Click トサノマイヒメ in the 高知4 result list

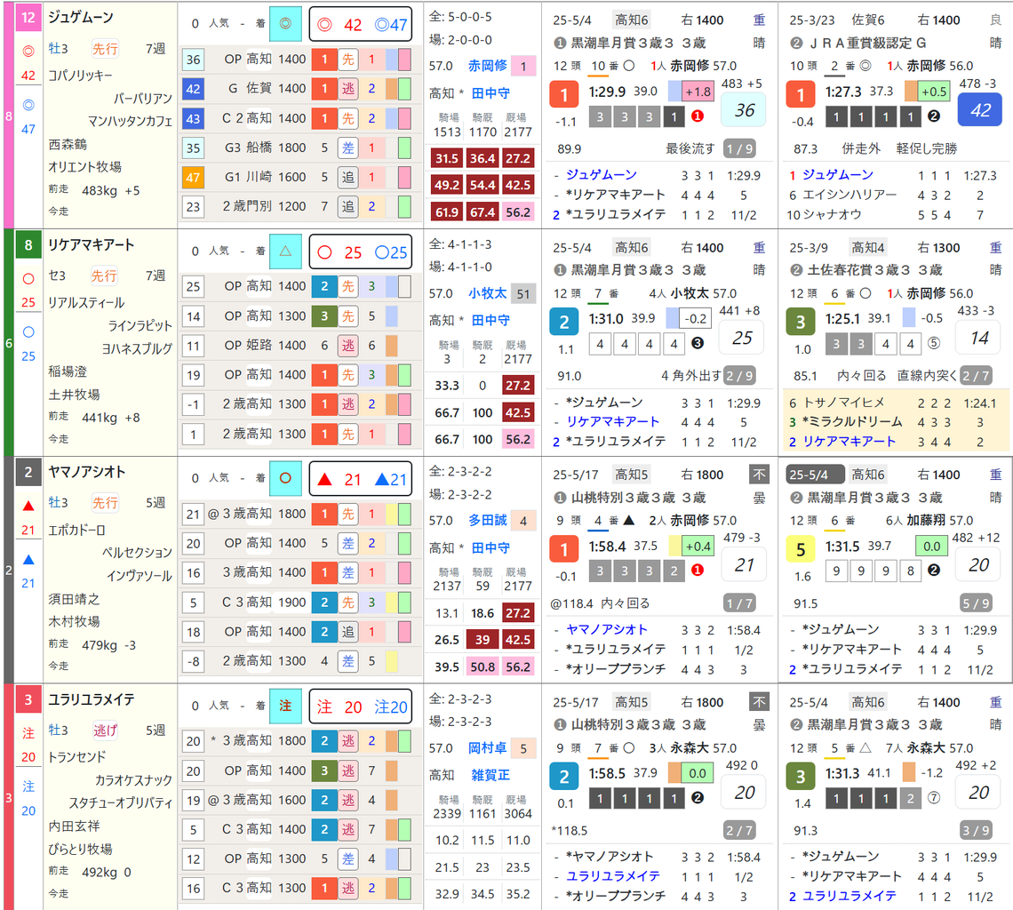[843, 403]
